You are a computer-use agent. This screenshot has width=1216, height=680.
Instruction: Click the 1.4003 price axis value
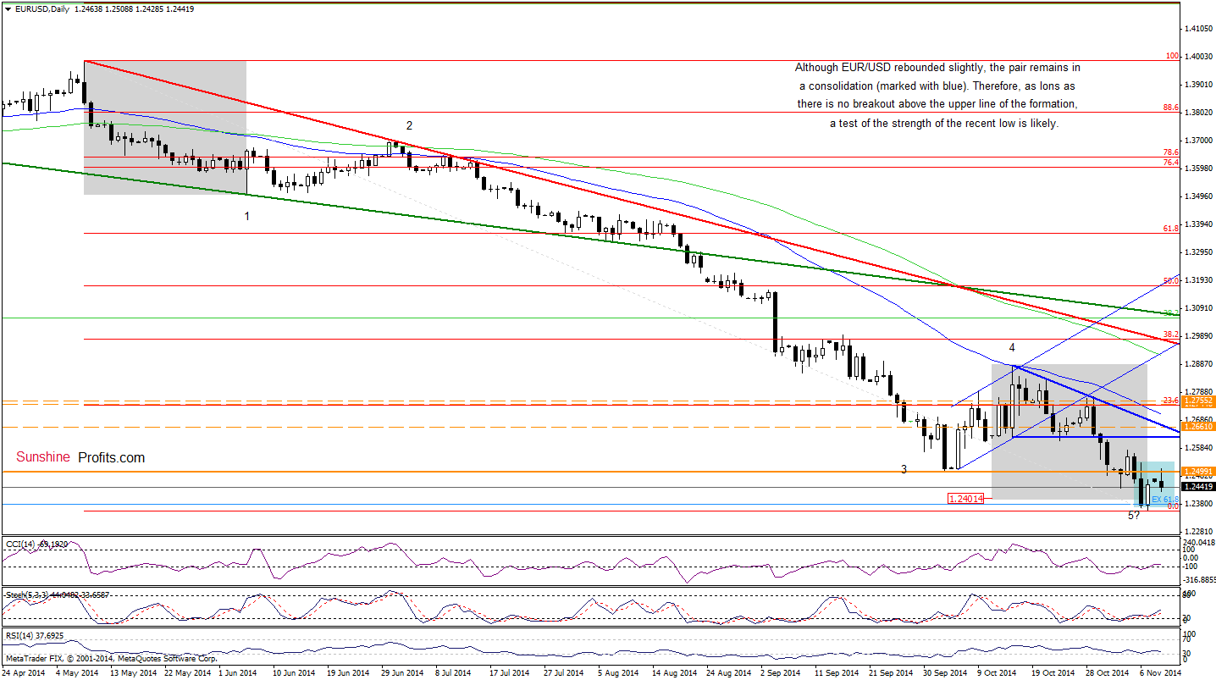pyautogui.click(x=1200, y=57)
